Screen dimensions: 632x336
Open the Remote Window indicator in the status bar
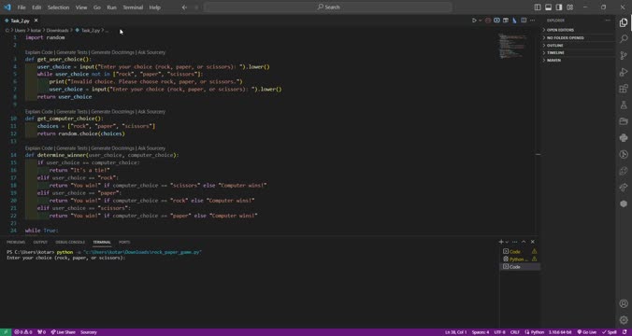click(6, 332)
